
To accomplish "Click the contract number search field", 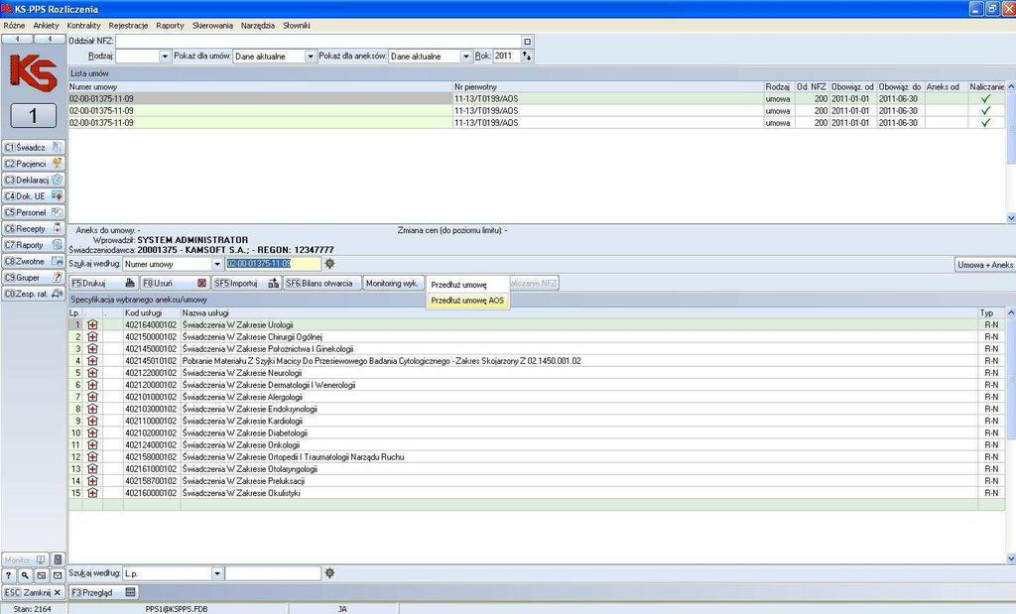I will coord(274,264).
